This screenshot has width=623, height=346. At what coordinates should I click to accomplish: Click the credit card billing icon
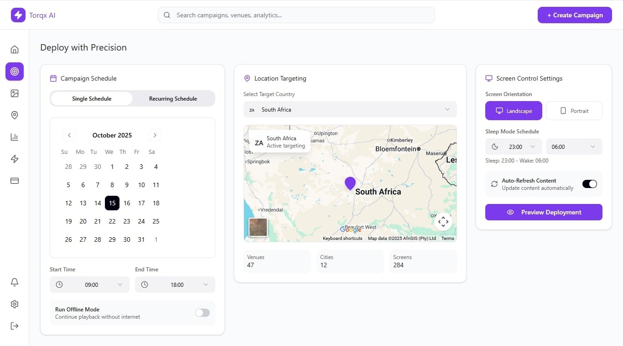coord(15,181)
